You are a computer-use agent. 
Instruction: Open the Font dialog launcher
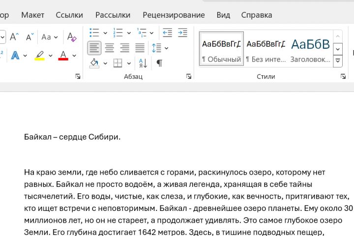click(x=78, y=77)
